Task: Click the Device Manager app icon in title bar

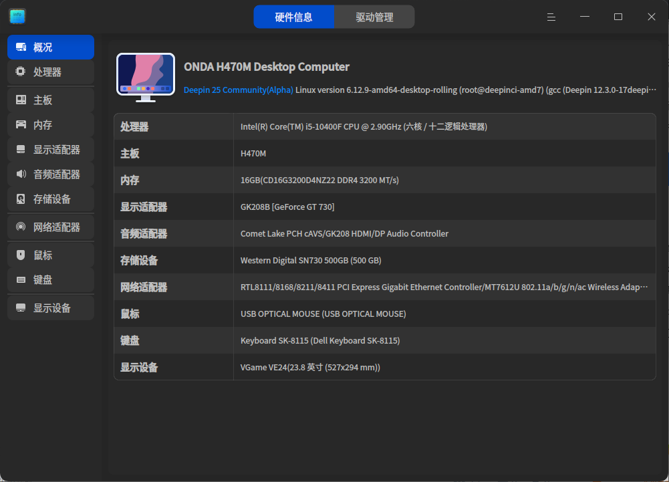Action: coord(17,16)
